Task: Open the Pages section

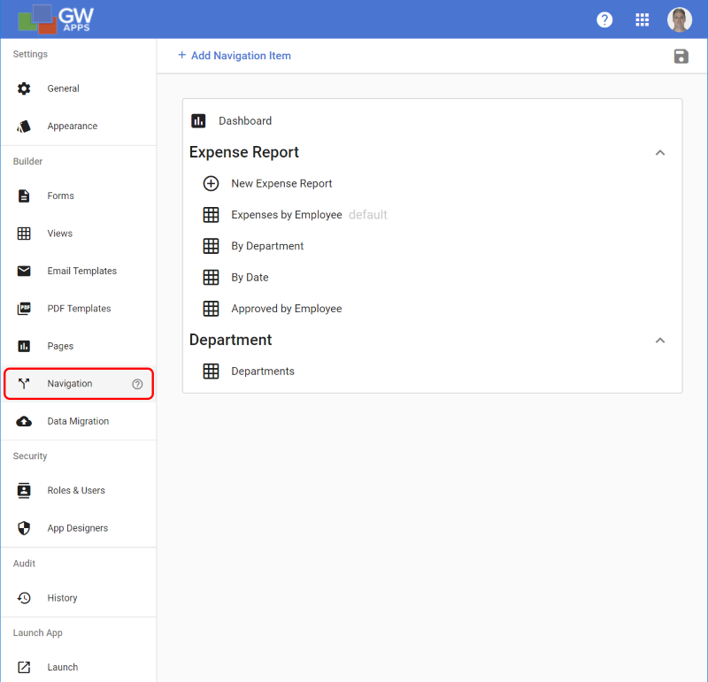Action: click(x=79, y=346)
